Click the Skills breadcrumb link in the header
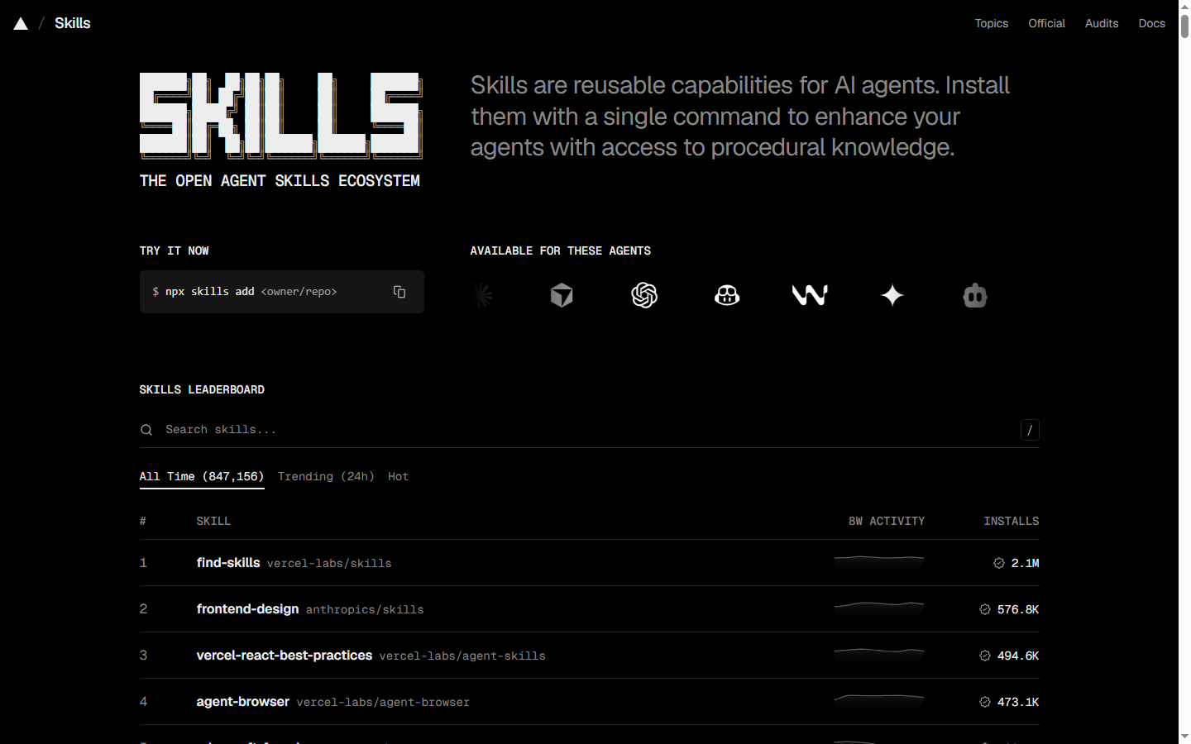The height and width of the screenshot is (744, 1191). coord(73,23)
